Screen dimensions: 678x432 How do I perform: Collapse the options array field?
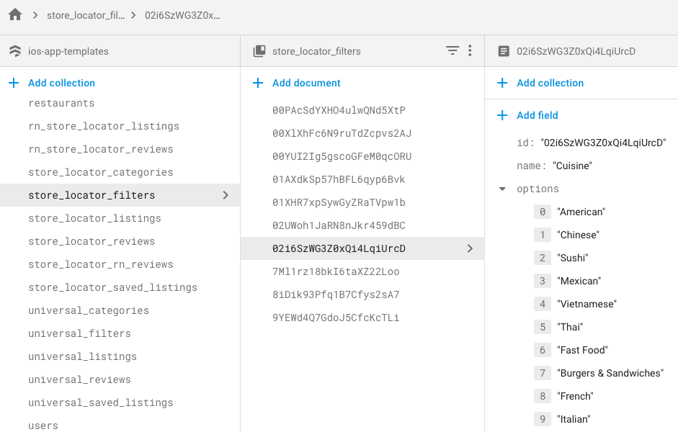click(x=501, y=189)
